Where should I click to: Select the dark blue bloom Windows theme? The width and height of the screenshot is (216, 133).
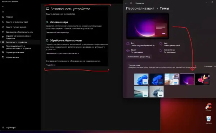[157, 79]
